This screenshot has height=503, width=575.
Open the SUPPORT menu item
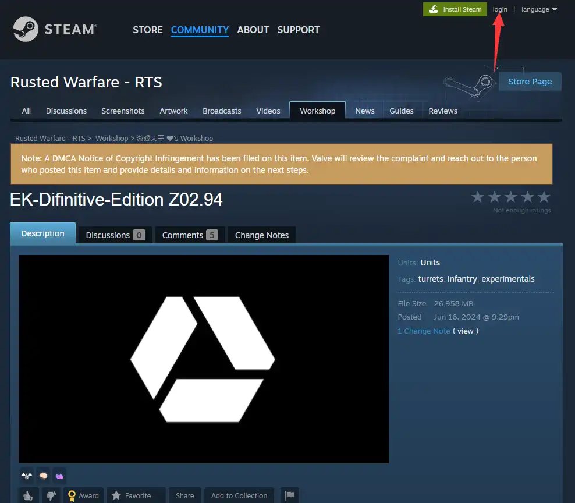pyautogui.click(x=299, y=30)
